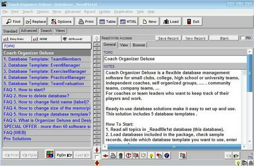Click the PgDn button

64,155
